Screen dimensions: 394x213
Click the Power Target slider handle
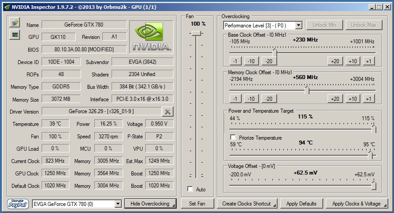[374, 129]
